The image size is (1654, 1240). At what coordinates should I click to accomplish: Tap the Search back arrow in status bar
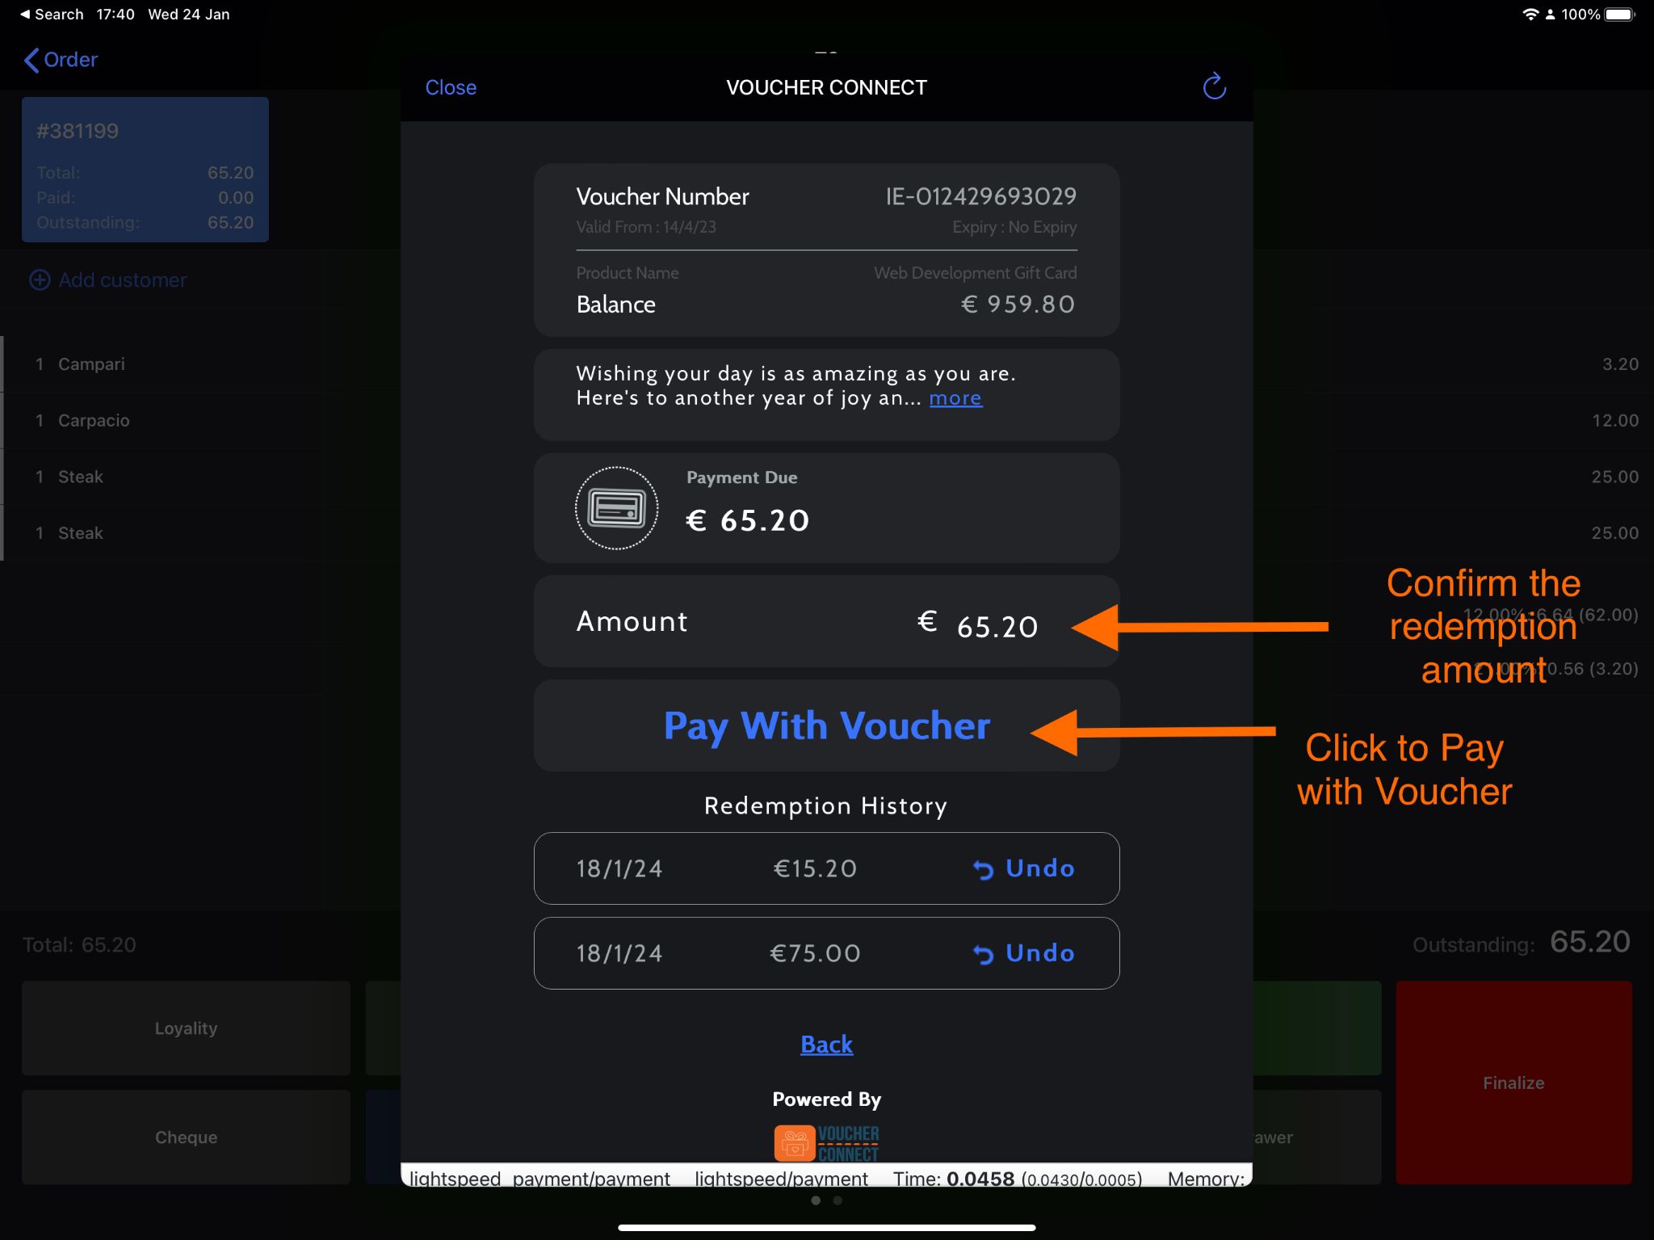[25, 14]
